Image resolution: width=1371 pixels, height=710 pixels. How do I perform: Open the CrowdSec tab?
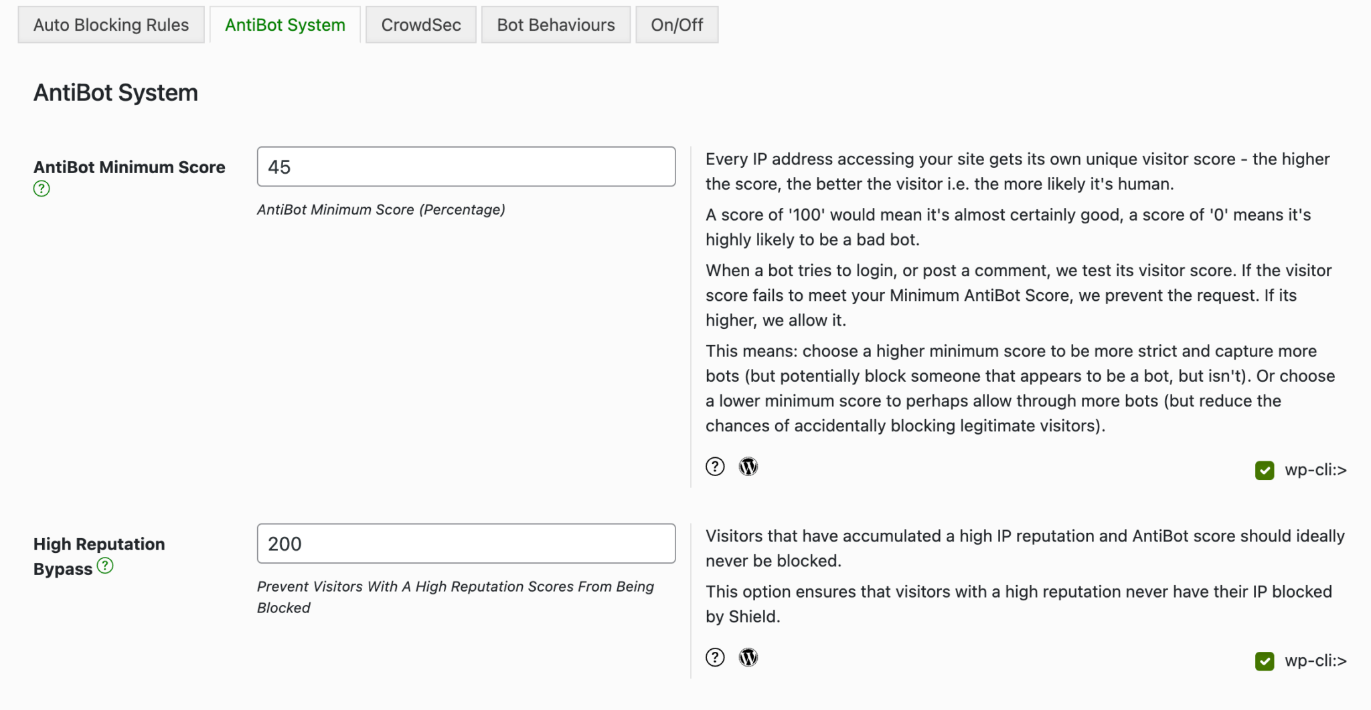click(x=420, y=25)
